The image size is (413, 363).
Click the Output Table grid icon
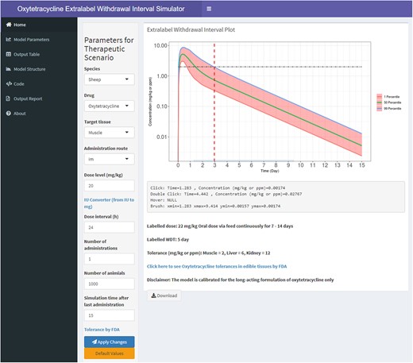pos(9,54)
